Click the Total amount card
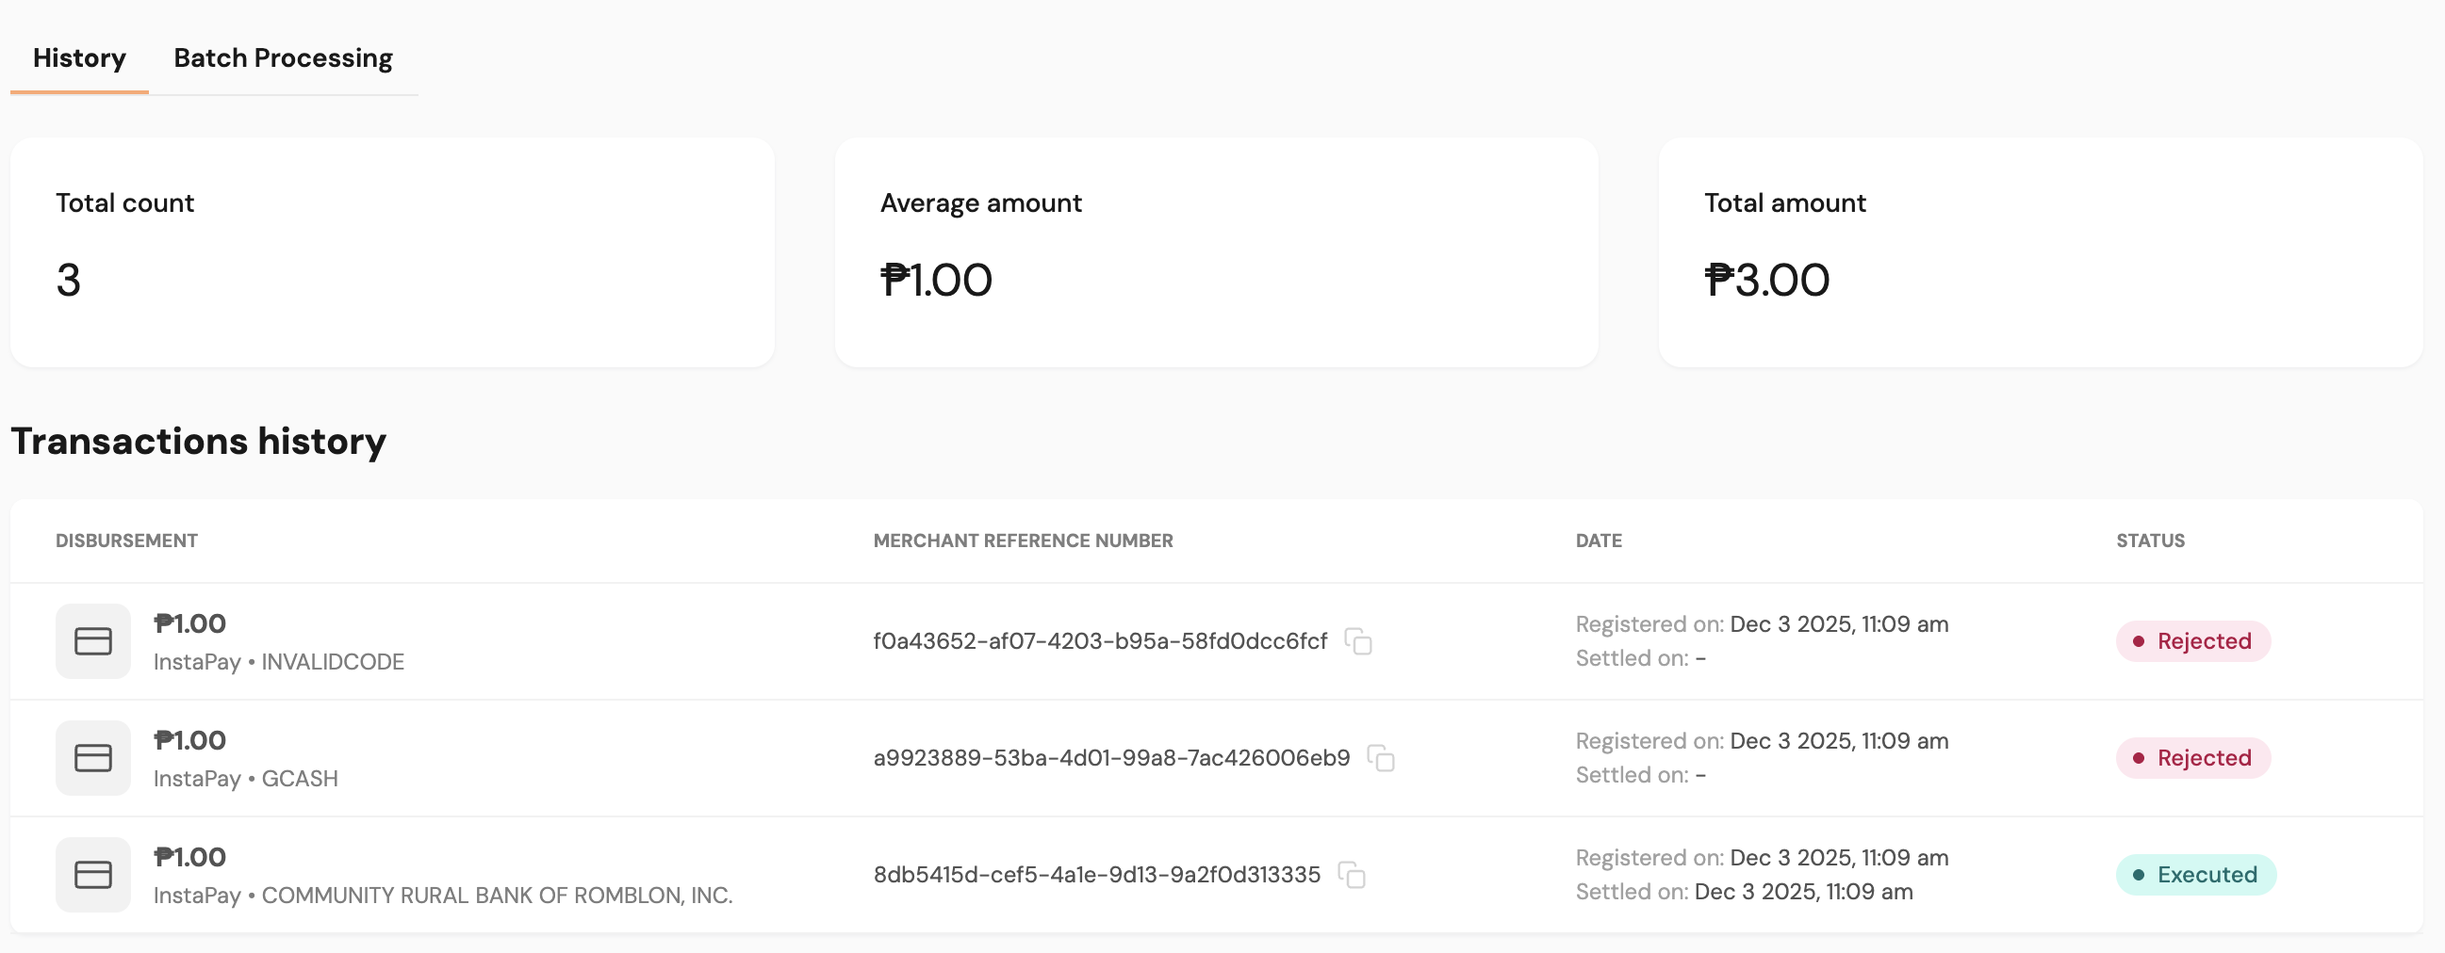2445x953 pixels. pos(2040,252)
